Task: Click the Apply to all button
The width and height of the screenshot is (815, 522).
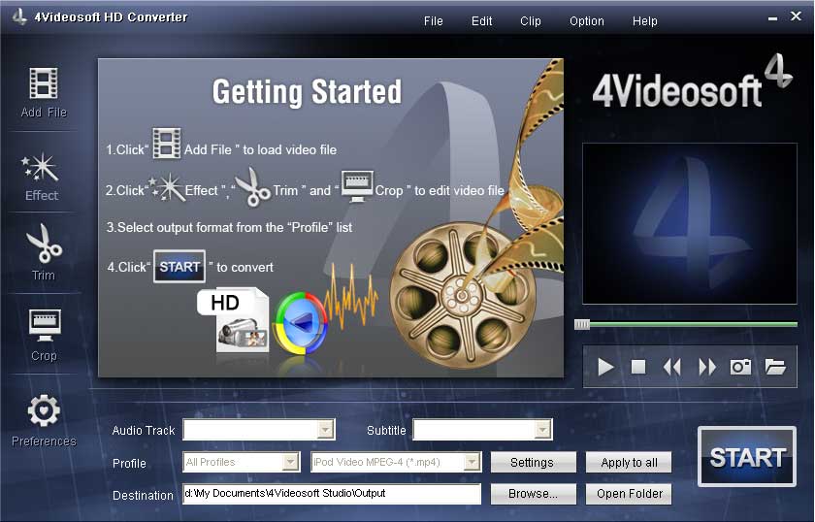Action: click(x=629, y=462)
